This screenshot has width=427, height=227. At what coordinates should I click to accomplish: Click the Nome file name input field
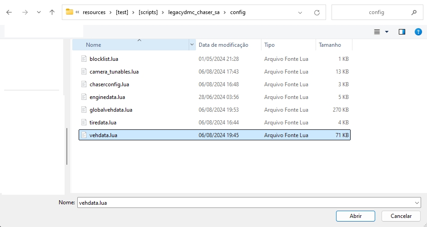click(x=246, y=203)
